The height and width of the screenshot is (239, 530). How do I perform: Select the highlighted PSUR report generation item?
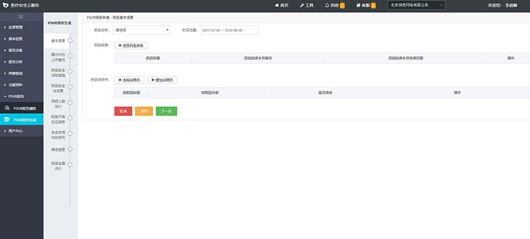coord(21,119)
